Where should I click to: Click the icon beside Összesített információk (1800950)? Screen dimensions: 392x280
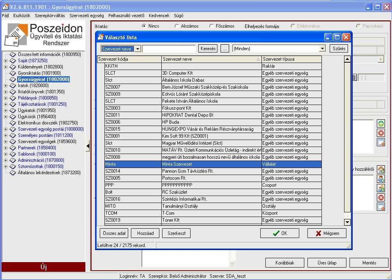tap(13, 54)
